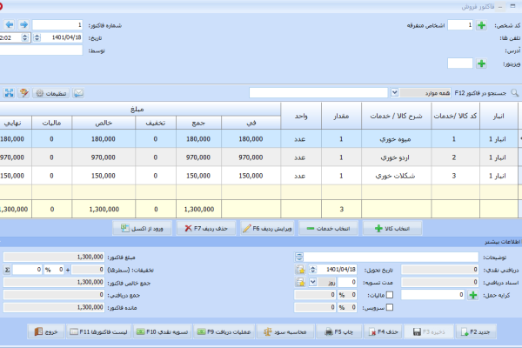Open the تنظیمات settings button
Screen dimensions: 522x348
51,93
